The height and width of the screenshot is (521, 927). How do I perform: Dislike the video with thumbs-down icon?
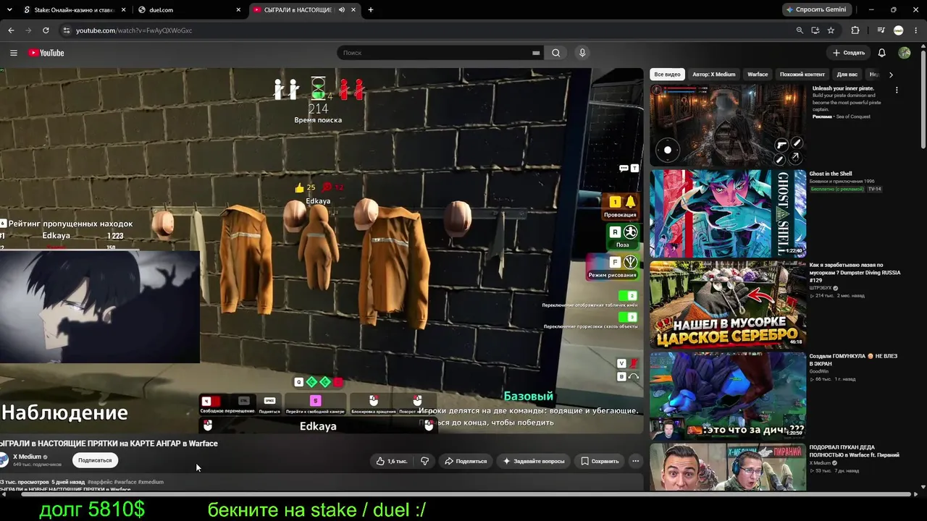click(425, 461)
